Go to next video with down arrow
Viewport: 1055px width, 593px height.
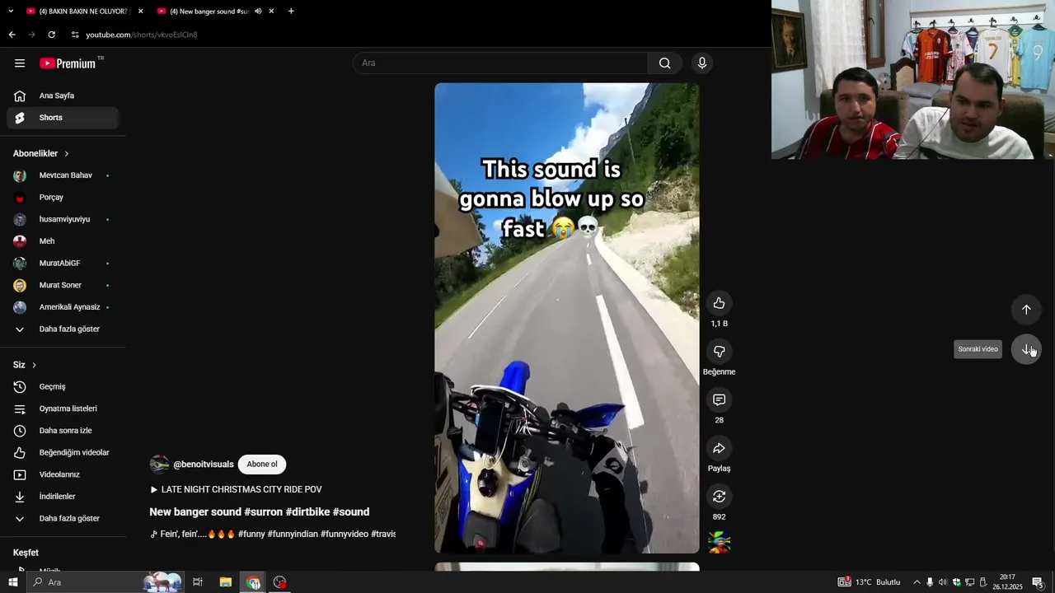tap(1026, 349)
